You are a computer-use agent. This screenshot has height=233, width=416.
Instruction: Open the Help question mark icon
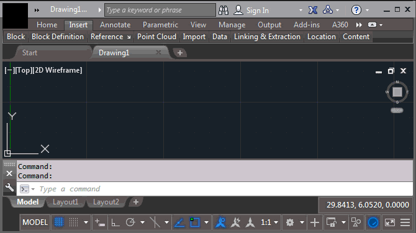[x=356, y=10]
